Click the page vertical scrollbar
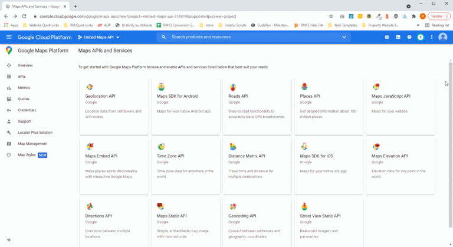453x247 pixels. click(451, 144)
